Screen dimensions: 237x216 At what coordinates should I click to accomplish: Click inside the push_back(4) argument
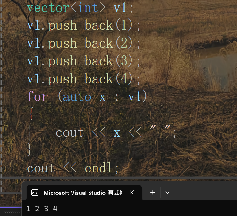(x=124, y=79)
